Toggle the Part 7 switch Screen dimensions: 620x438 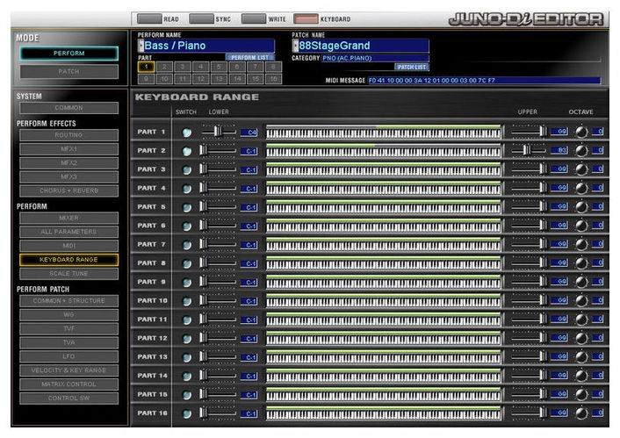click(187, 245)
